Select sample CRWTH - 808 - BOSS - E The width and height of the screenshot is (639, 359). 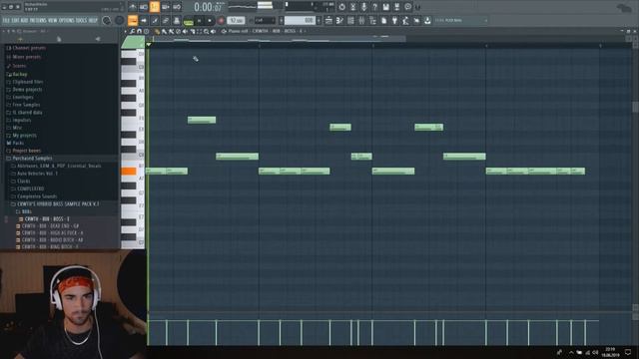[x=47, y=219]
